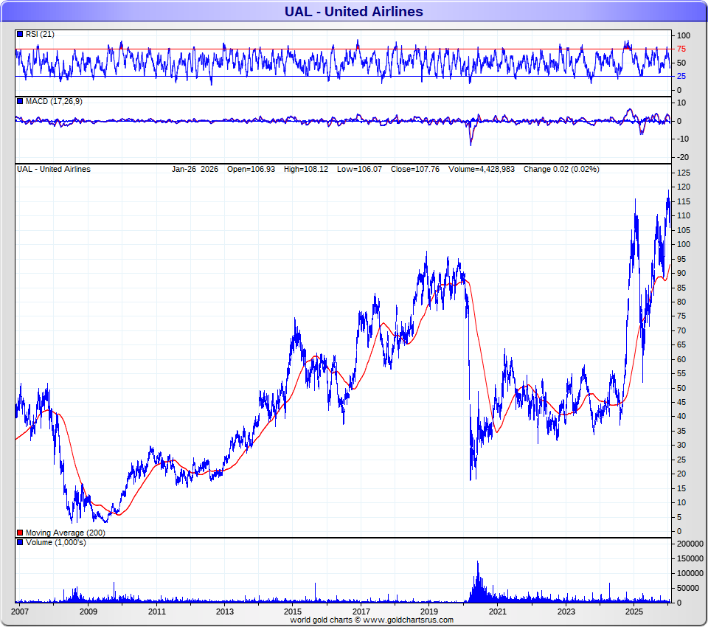Click the 'Close=107.76' value
The height and width of the screenshot is (627, 708).
[414, 169]
